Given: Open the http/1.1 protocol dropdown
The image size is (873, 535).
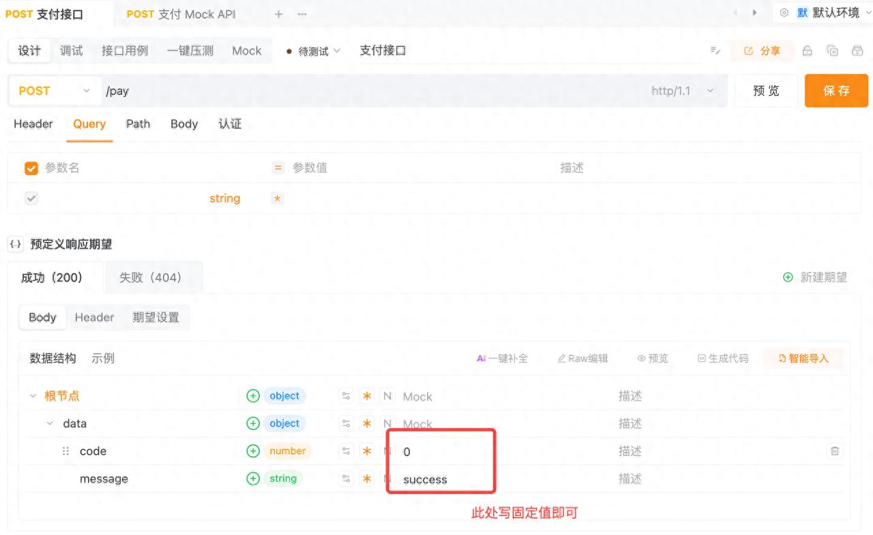Looking at the screenshot, I should click(683, 91).
